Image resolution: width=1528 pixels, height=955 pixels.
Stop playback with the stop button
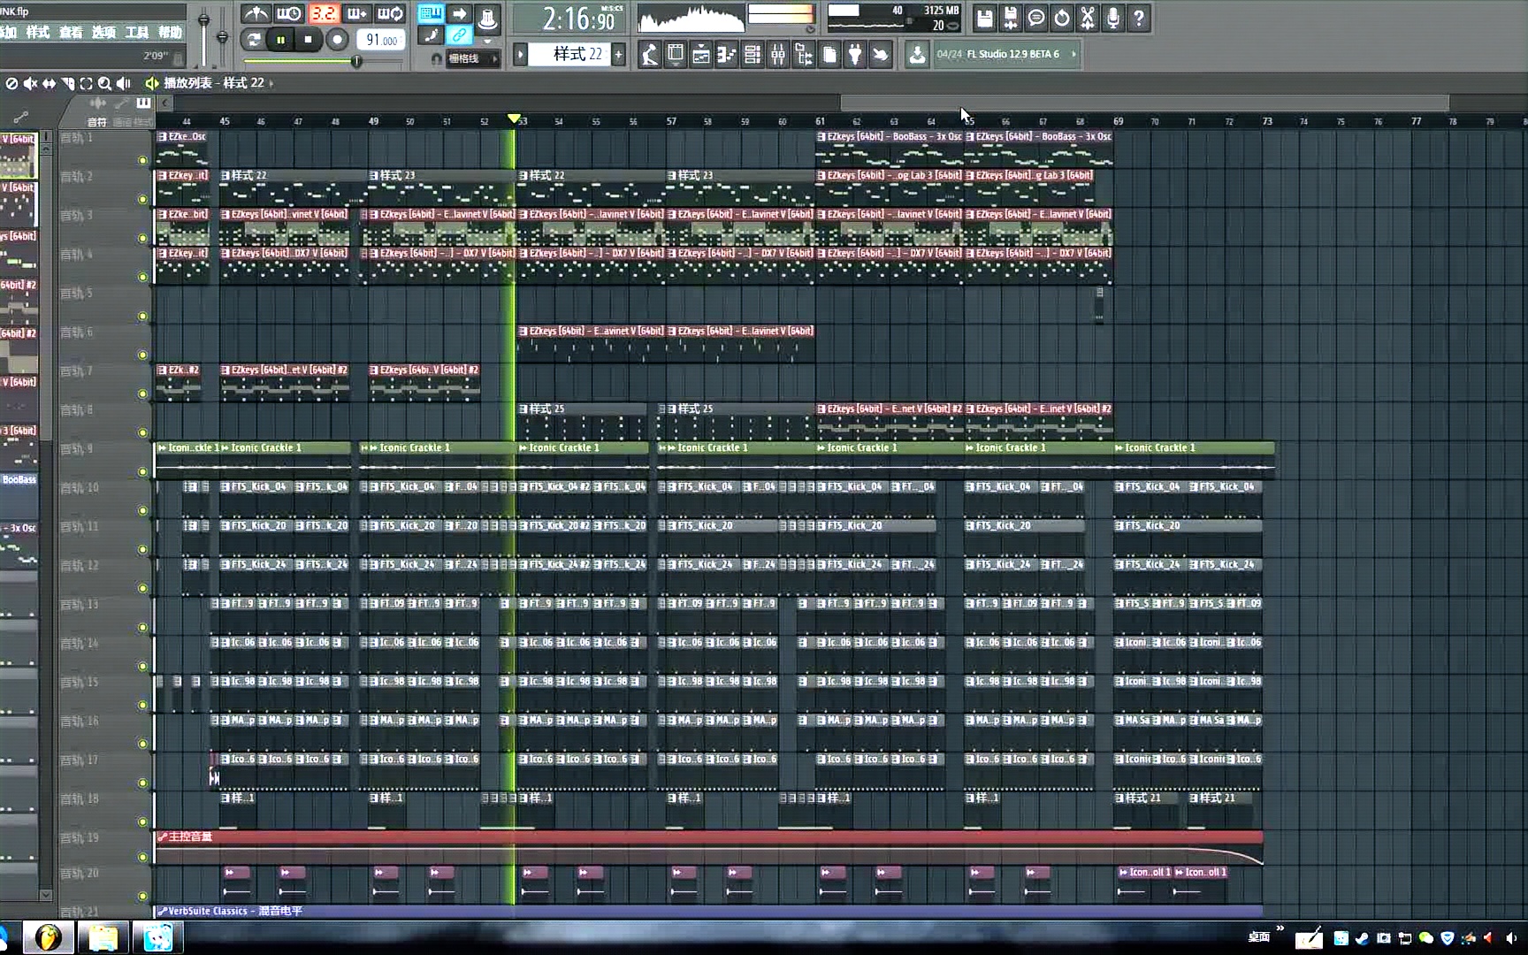click(x=308, y=39)
